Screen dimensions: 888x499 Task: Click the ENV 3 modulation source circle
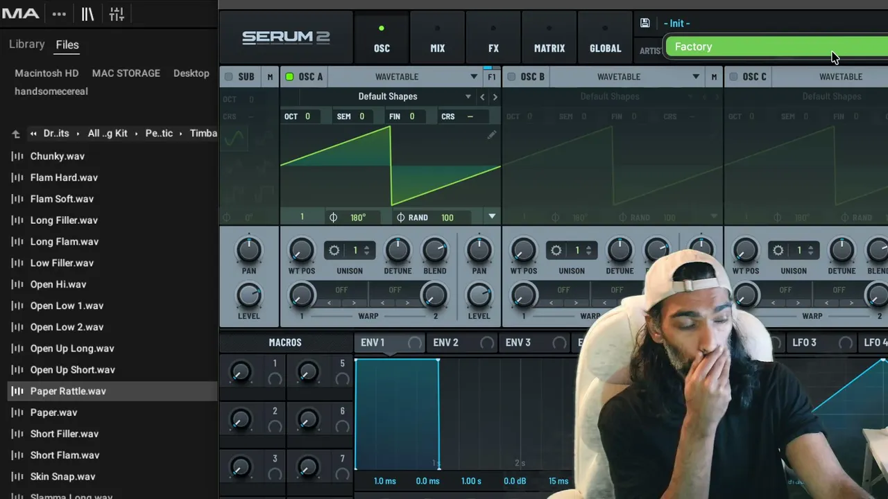pos(559,342)
